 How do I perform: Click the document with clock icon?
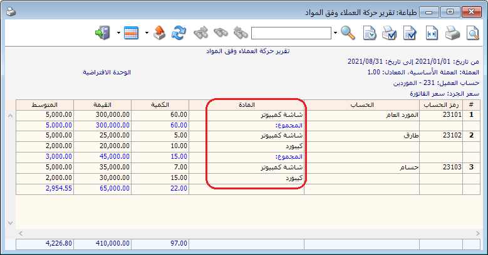[x=370, y=33]
